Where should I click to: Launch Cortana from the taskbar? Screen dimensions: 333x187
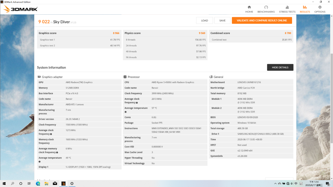(21, 184)
